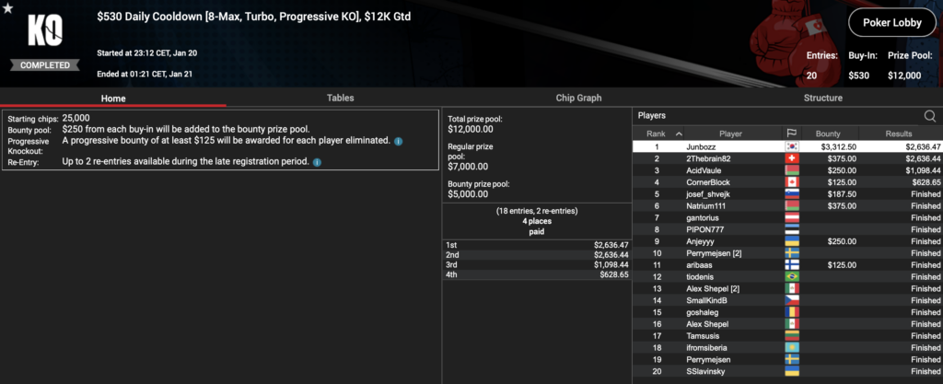Click the favorite star icon
Screen dimensions: 943x384
click(8, 8)
